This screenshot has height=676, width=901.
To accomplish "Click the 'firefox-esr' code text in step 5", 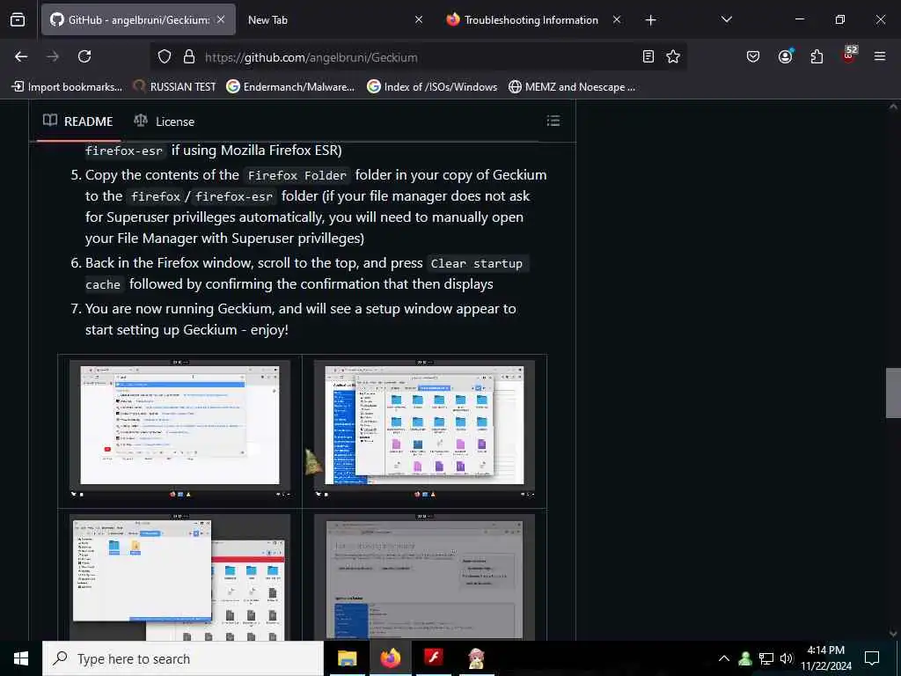I will pos(234,196).
